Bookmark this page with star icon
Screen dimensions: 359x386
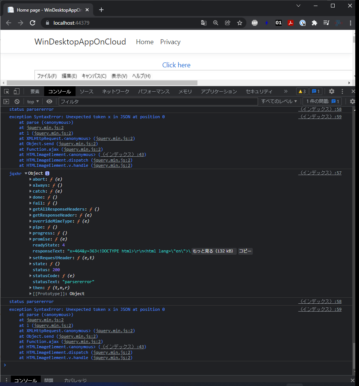point(240,23)
